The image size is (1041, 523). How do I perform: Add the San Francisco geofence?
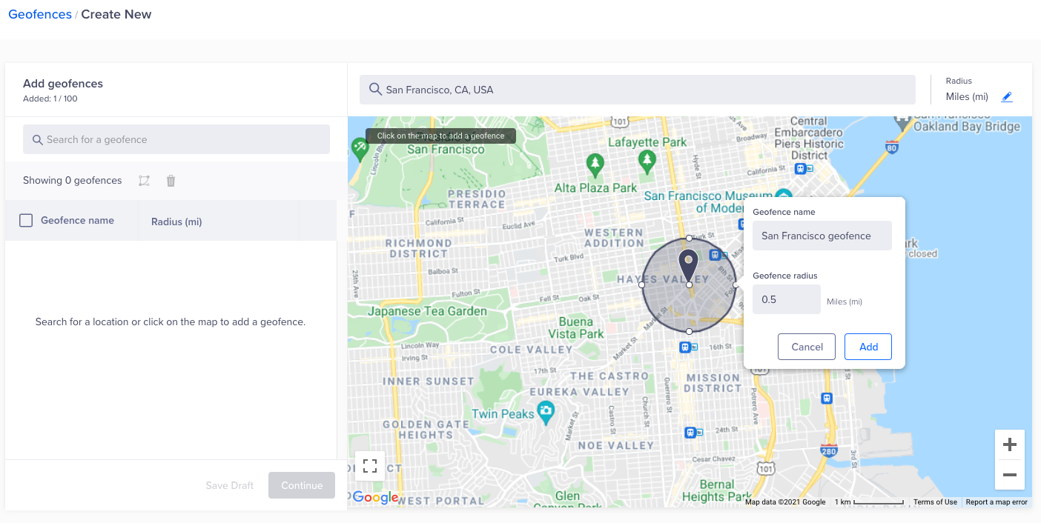point(868,347)
